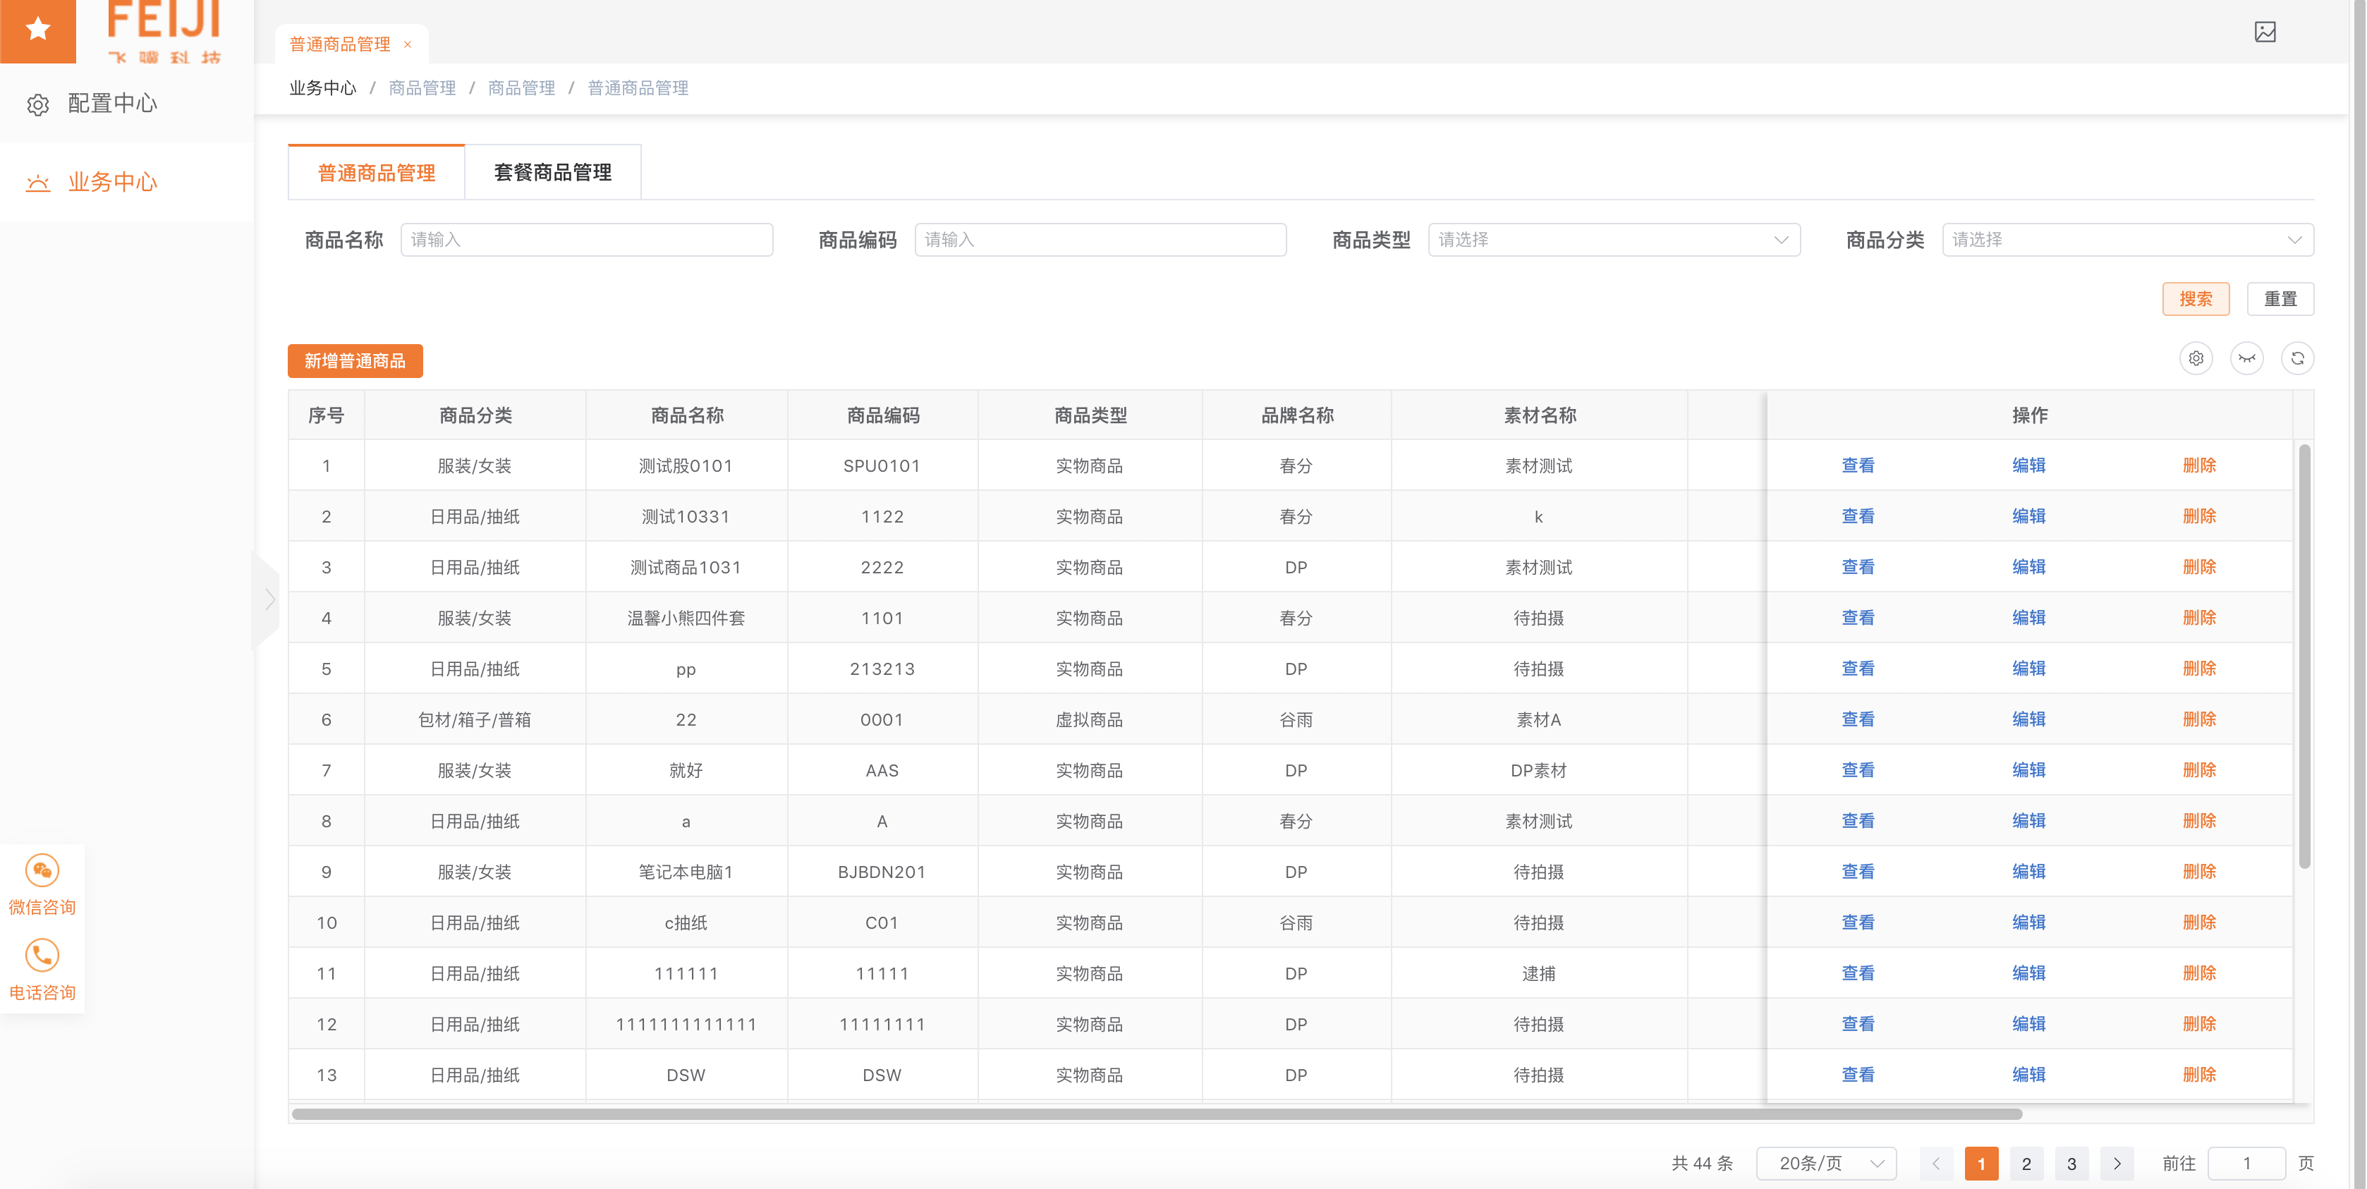Edit row 11111111 via 编辑
This screenshot has width=2367, height=1189.
point(2029,1023)
